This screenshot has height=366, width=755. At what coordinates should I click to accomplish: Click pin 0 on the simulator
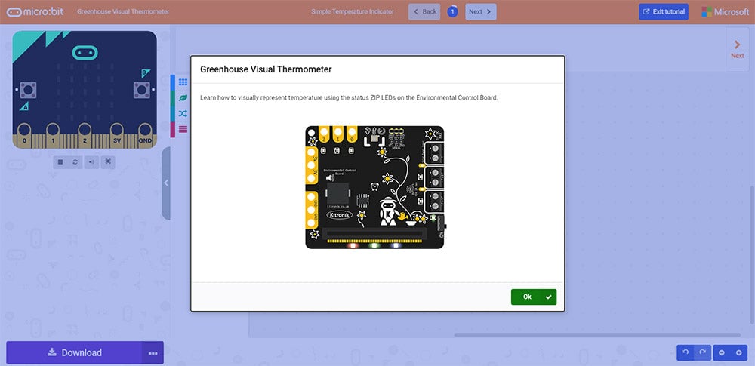[24, 135]
